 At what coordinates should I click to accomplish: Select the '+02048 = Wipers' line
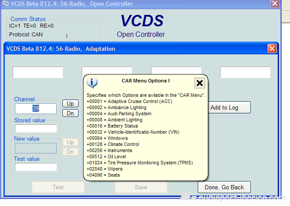[x=105, y=169]
